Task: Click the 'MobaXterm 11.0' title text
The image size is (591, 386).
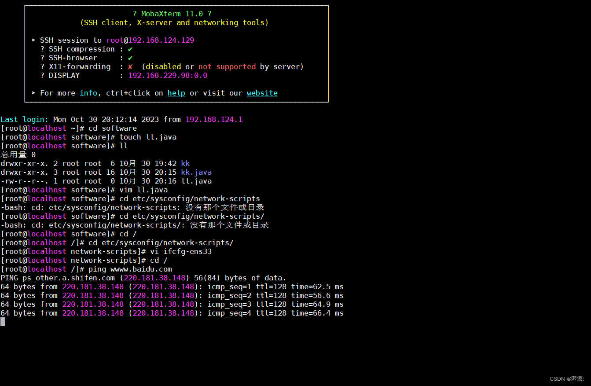Action: coord(172,14)
